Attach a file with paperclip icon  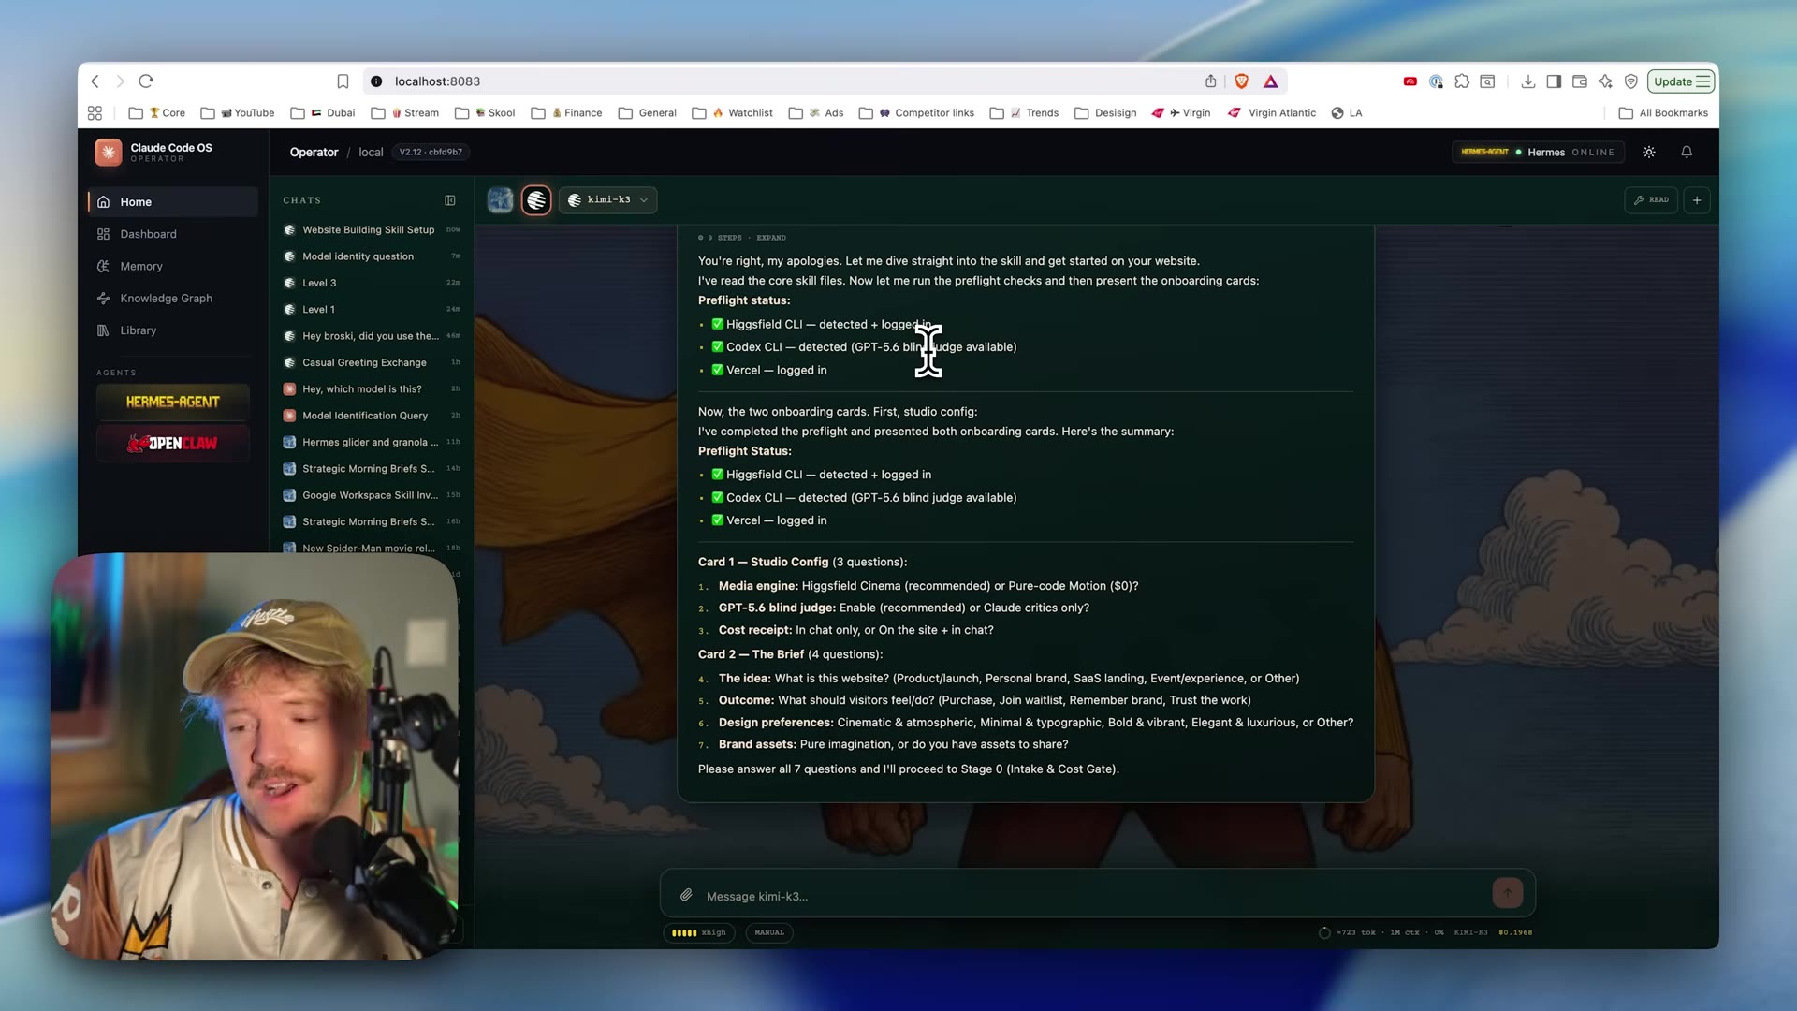[686, 895]
